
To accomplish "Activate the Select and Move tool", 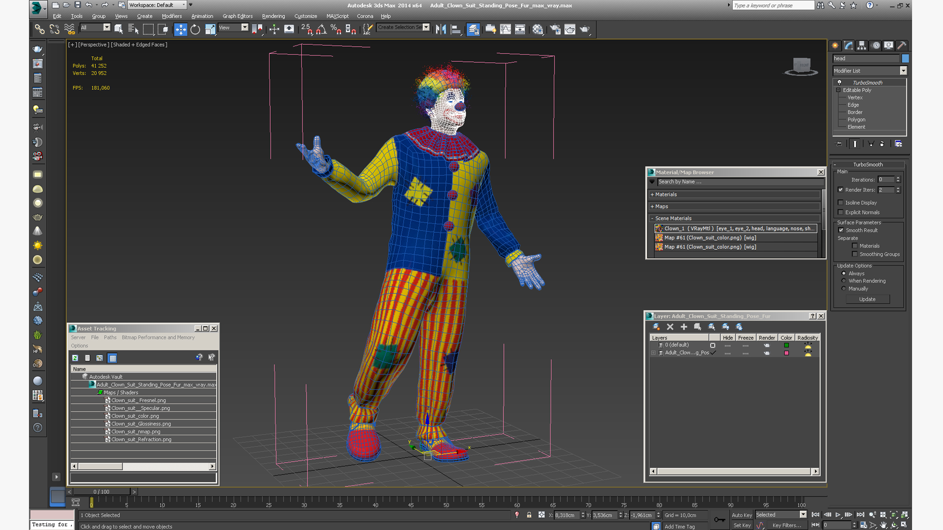I will tap(180, 29).
